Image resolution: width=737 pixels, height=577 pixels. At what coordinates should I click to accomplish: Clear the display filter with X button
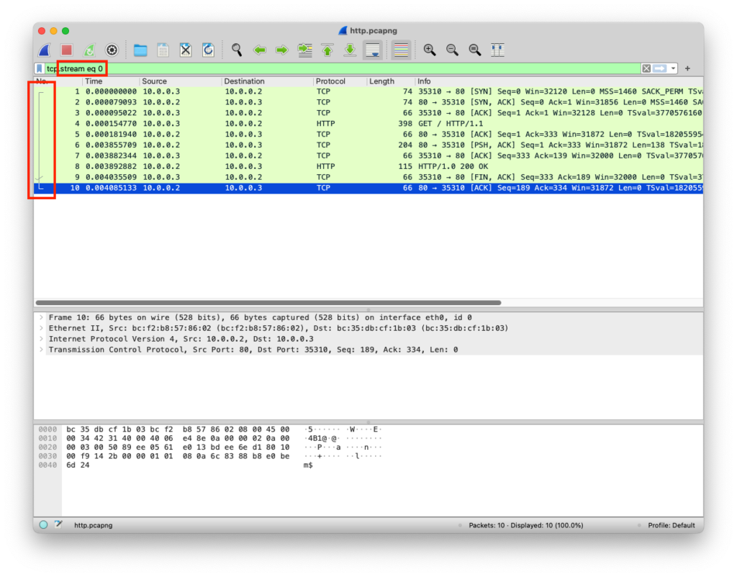(x=646, y=68)
